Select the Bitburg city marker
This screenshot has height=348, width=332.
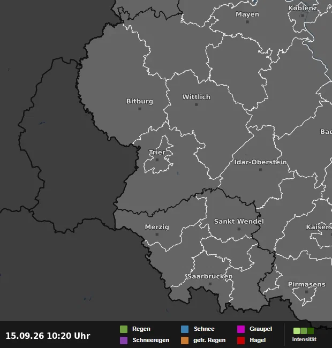[x=140, y=109]
